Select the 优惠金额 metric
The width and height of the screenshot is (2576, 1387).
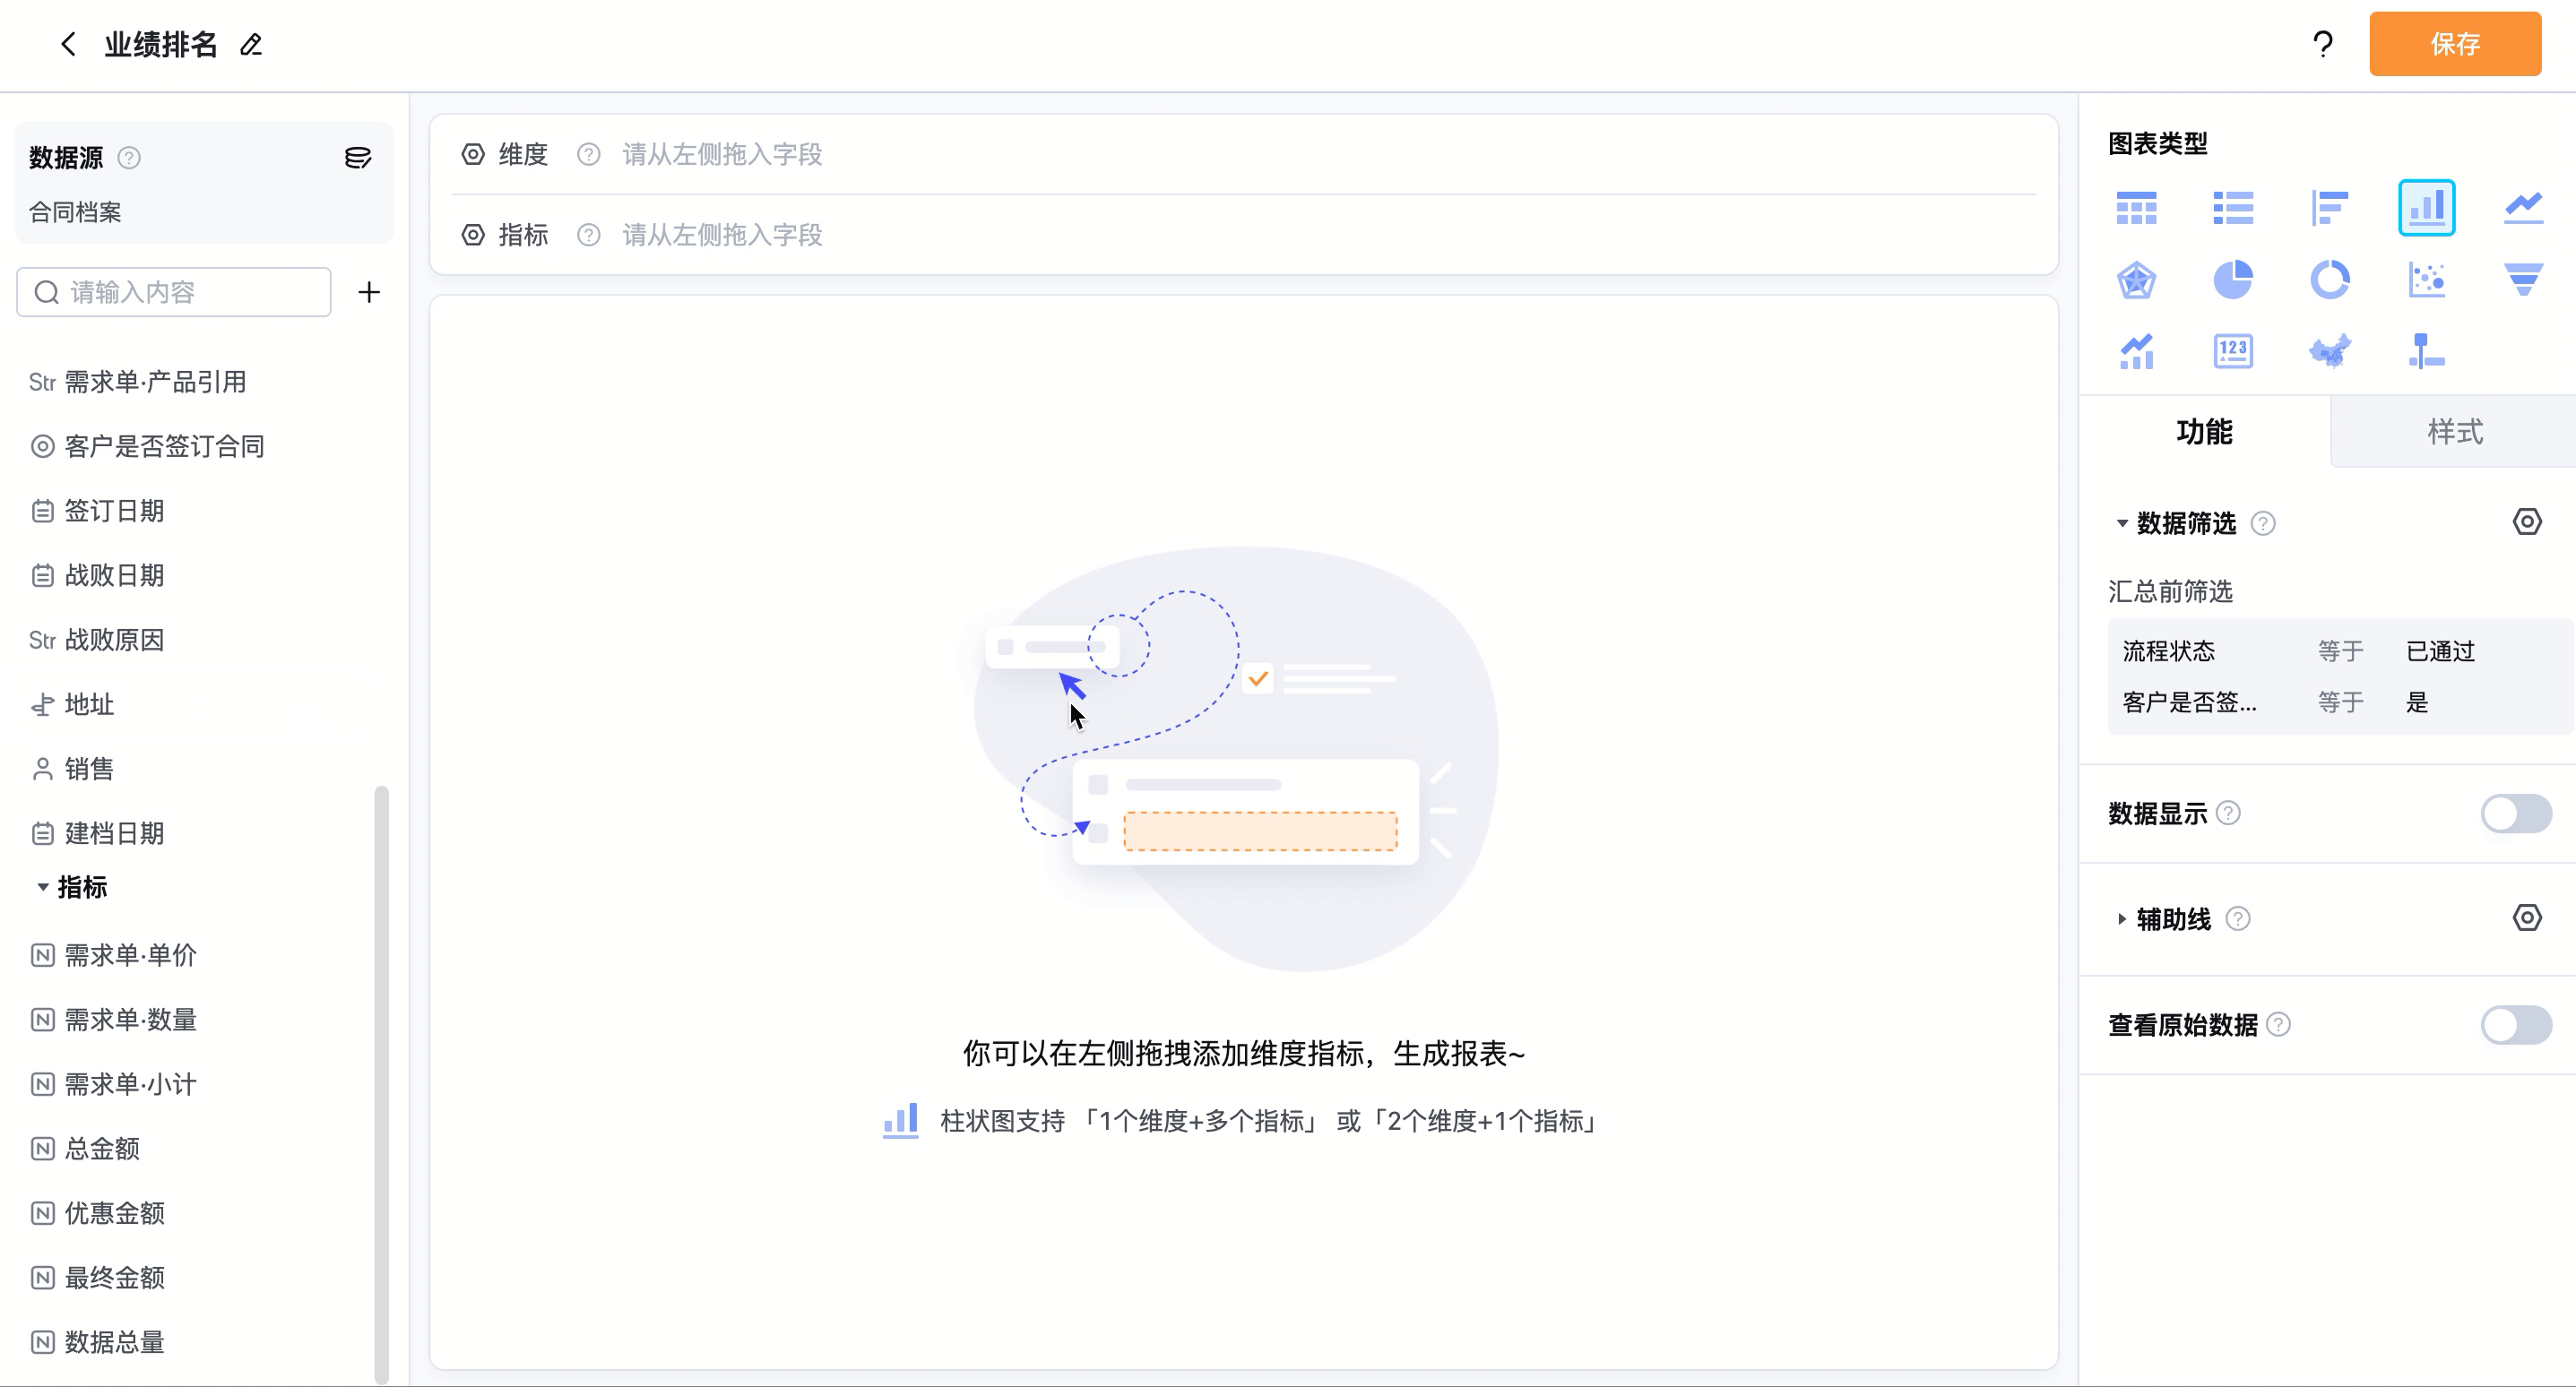click(98, 1213)
